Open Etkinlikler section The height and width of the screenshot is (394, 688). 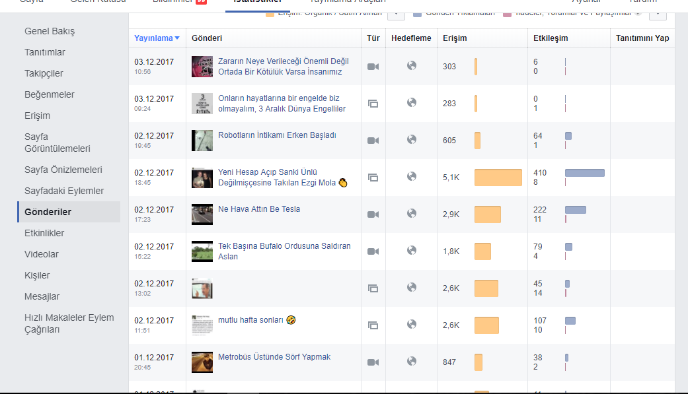[44, 233]
